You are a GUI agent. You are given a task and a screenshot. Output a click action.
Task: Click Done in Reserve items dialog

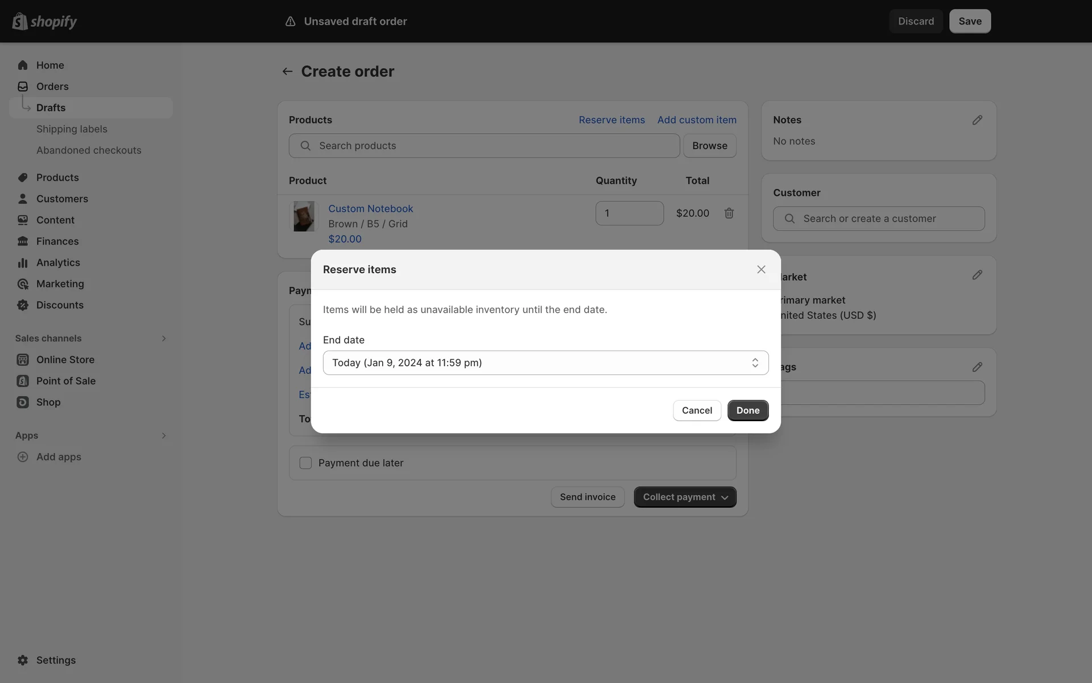tap(747, 410)
